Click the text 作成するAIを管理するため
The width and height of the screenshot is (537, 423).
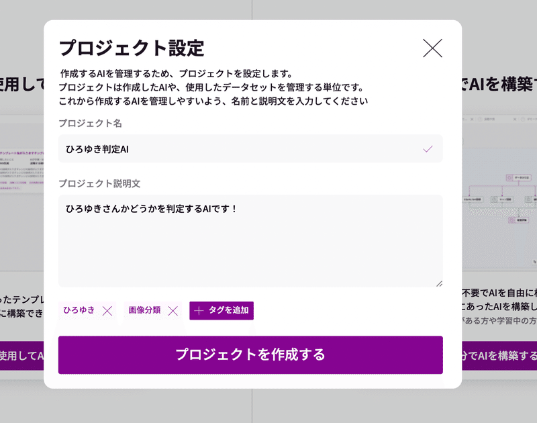click(x=115, y=74)
